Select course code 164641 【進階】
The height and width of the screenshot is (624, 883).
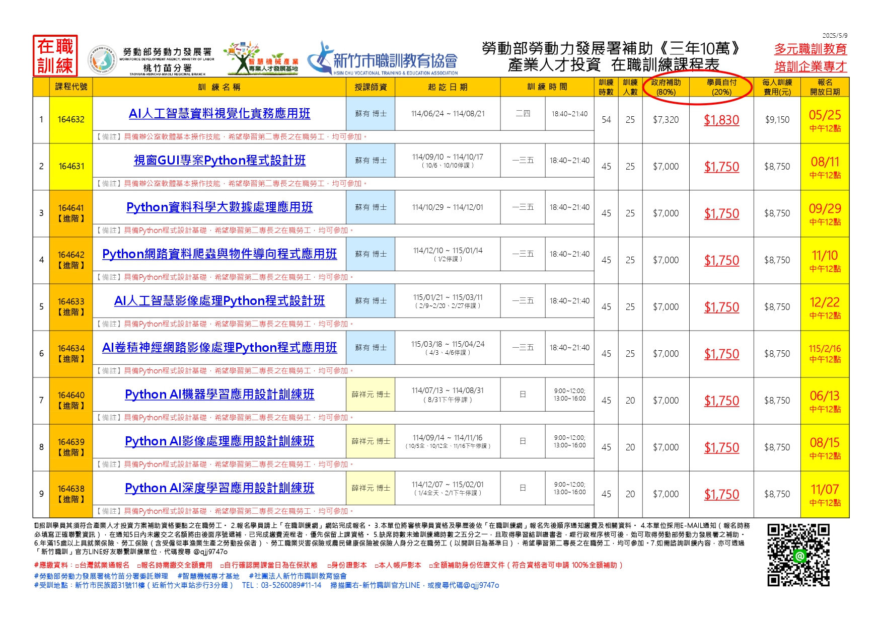[x=71, y=213]
